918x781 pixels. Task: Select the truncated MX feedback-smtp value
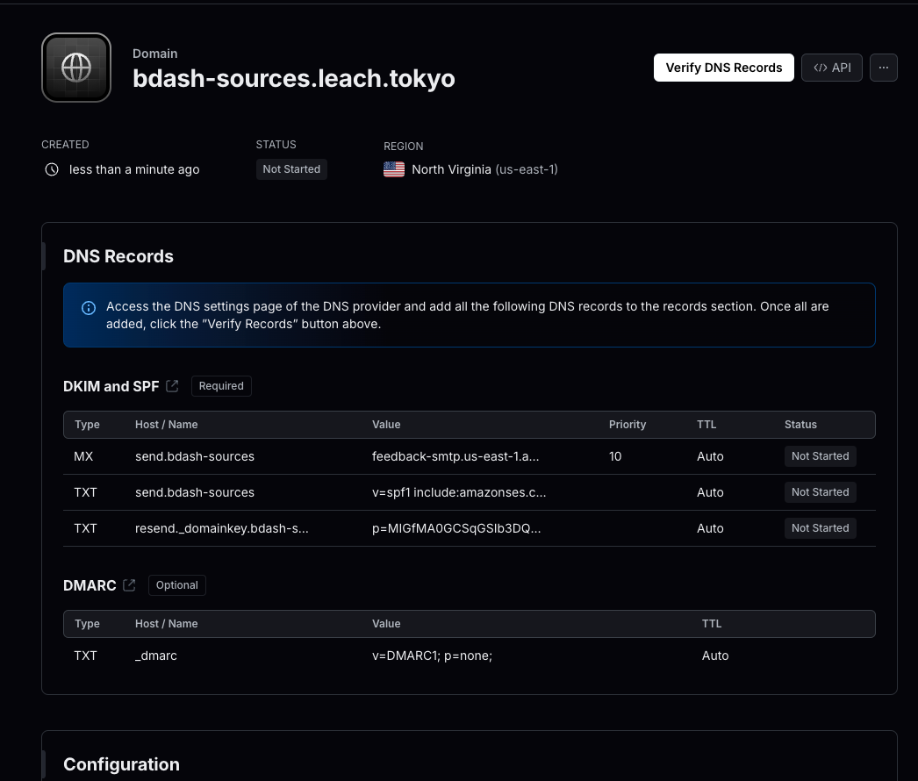[455, 456]
